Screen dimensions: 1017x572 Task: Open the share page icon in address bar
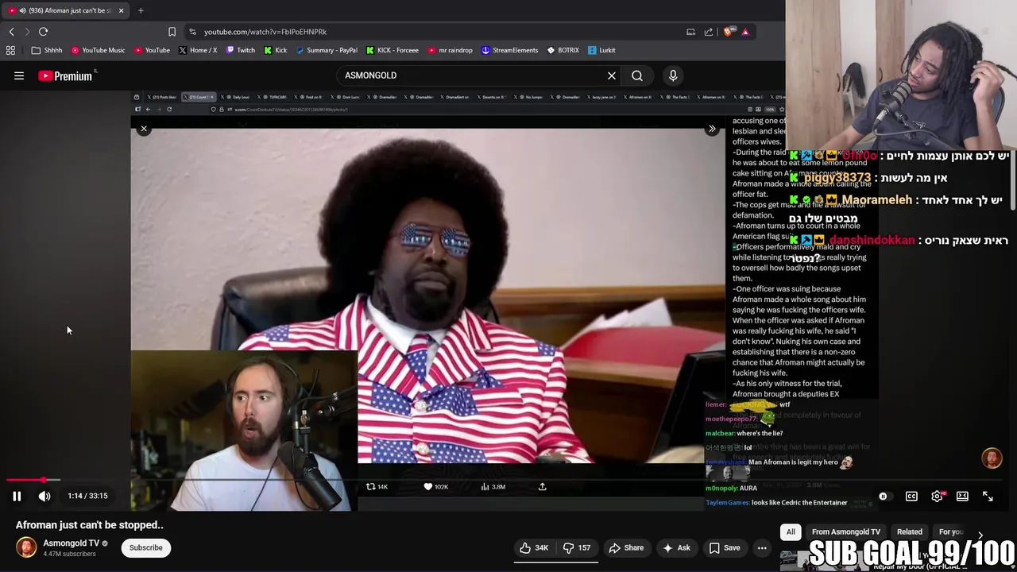coord(709,32)
